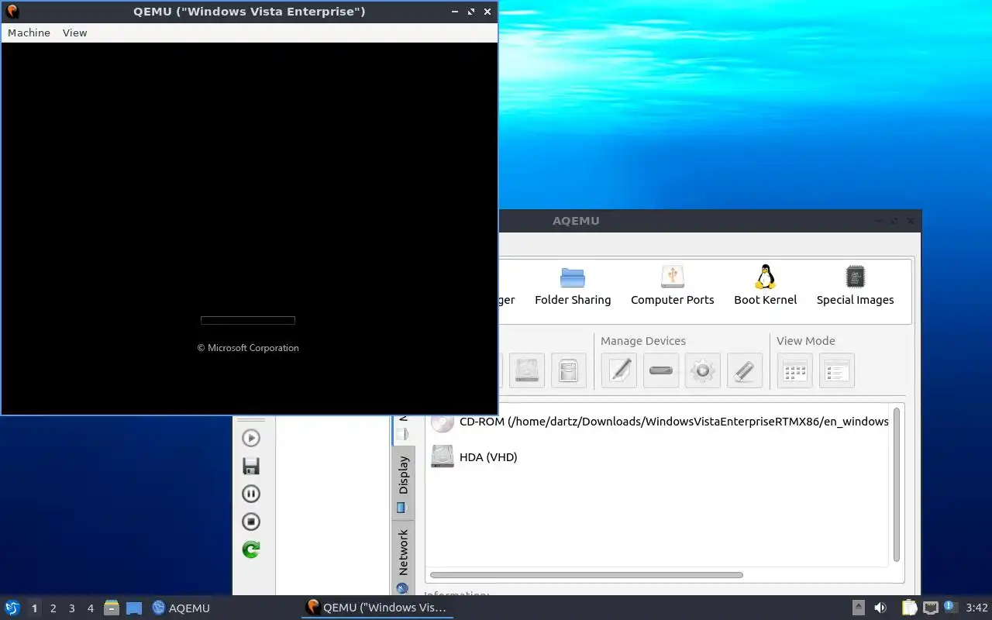The height and width of the screenshot is (620, 992).
Task: Open Special Images settings in AQEMU
Action: pos(855,286)
